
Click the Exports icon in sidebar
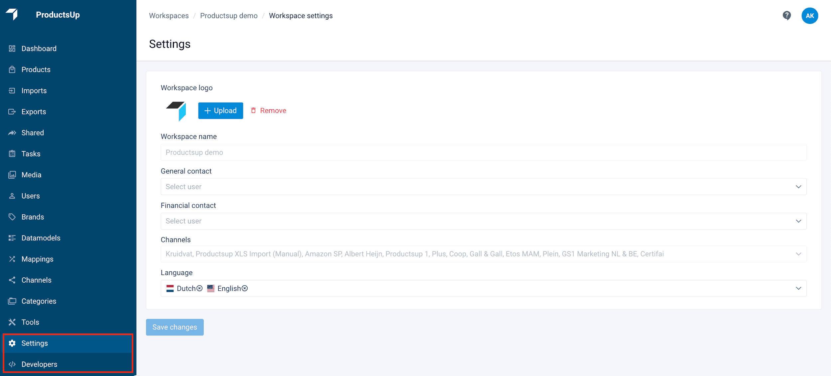pyautogui.click(x=12, y=112)
